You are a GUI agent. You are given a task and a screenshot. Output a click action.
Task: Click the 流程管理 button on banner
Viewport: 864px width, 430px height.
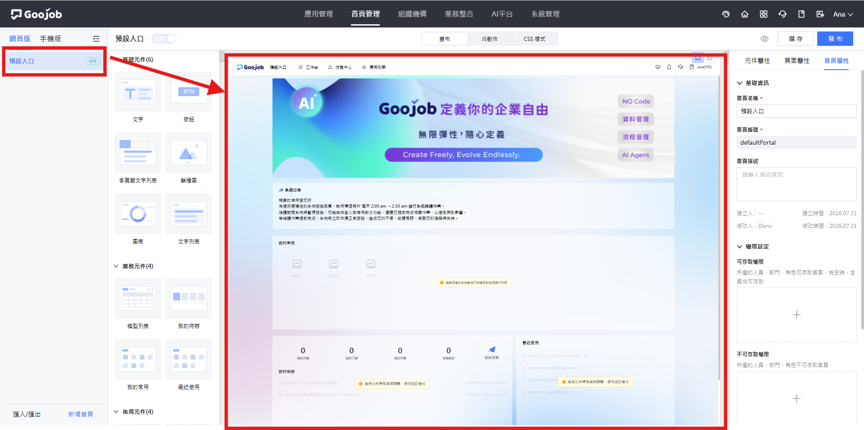[x=636, y=137]
